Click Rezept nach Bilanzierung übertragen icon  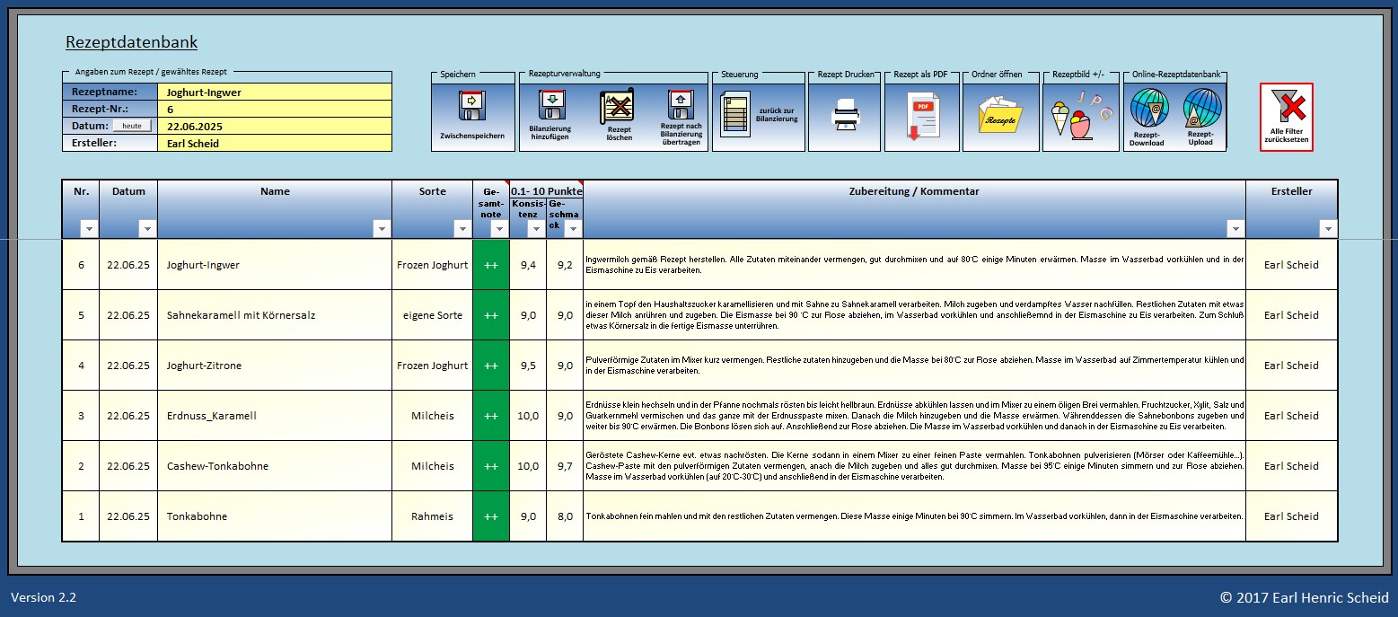681,106
